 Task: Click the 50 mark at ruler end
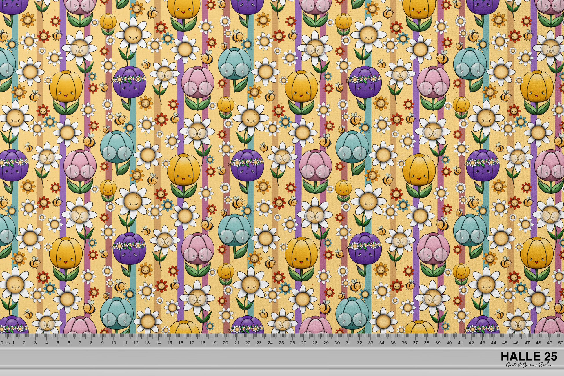[561, 343]
